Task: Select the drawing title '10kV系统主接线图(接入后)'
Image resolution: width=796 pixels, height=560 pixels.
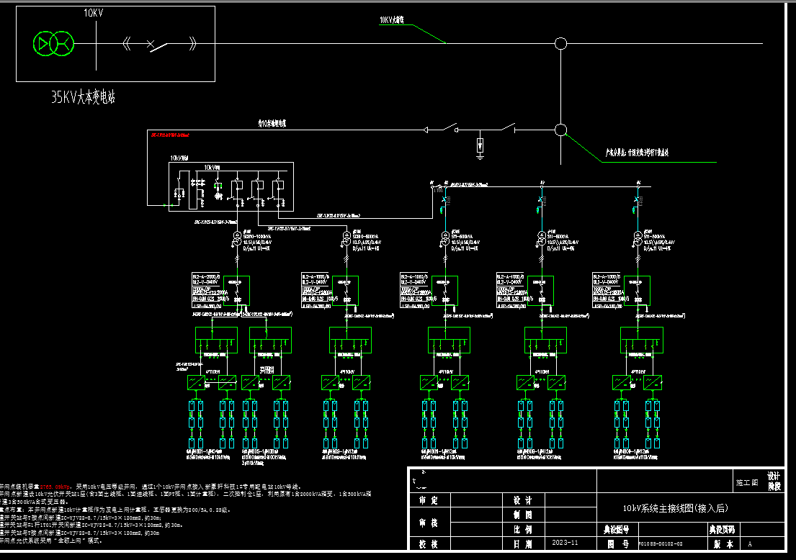Action: (676, 508)
